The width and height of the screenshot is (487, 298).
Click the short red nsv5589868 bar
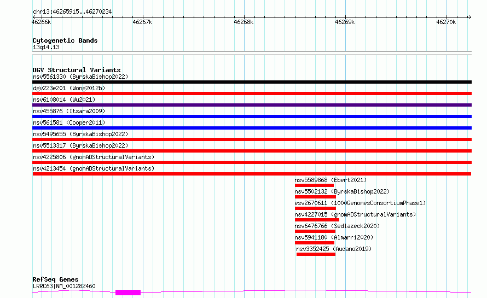coord(314,185)
